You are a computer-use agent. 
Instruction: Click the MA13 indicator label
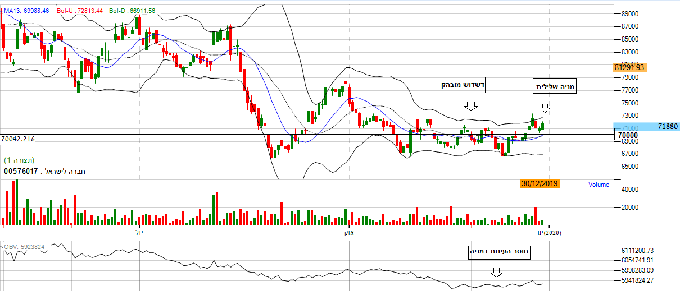(26, 11)
